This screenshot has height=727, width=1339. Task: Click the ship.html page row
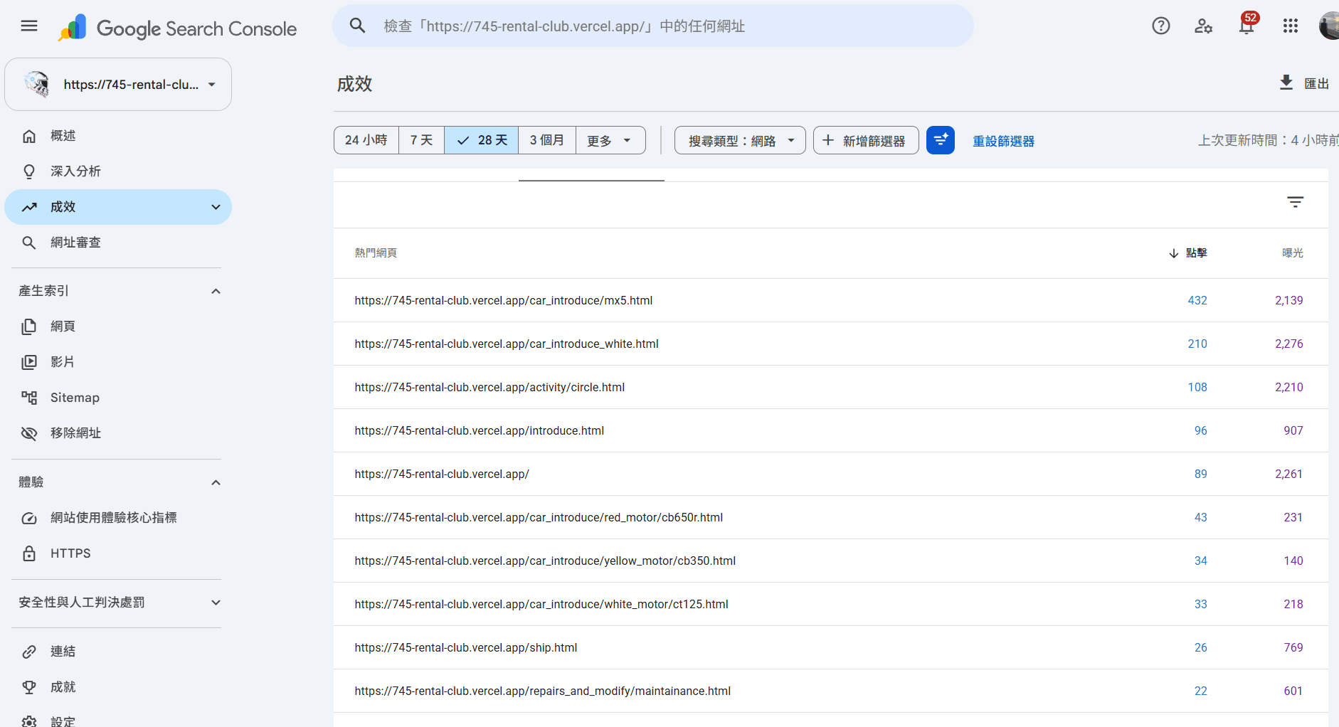[830, 647]
